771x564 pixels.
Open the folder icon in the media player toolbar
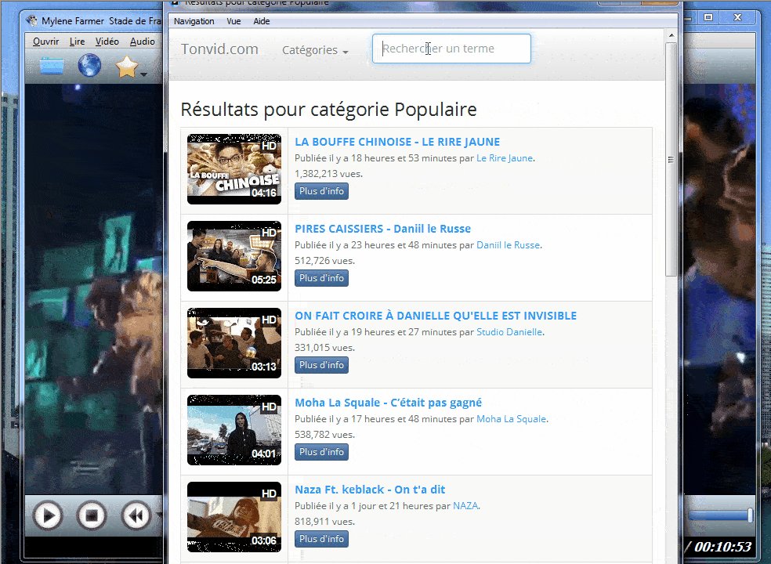[52, 65]
